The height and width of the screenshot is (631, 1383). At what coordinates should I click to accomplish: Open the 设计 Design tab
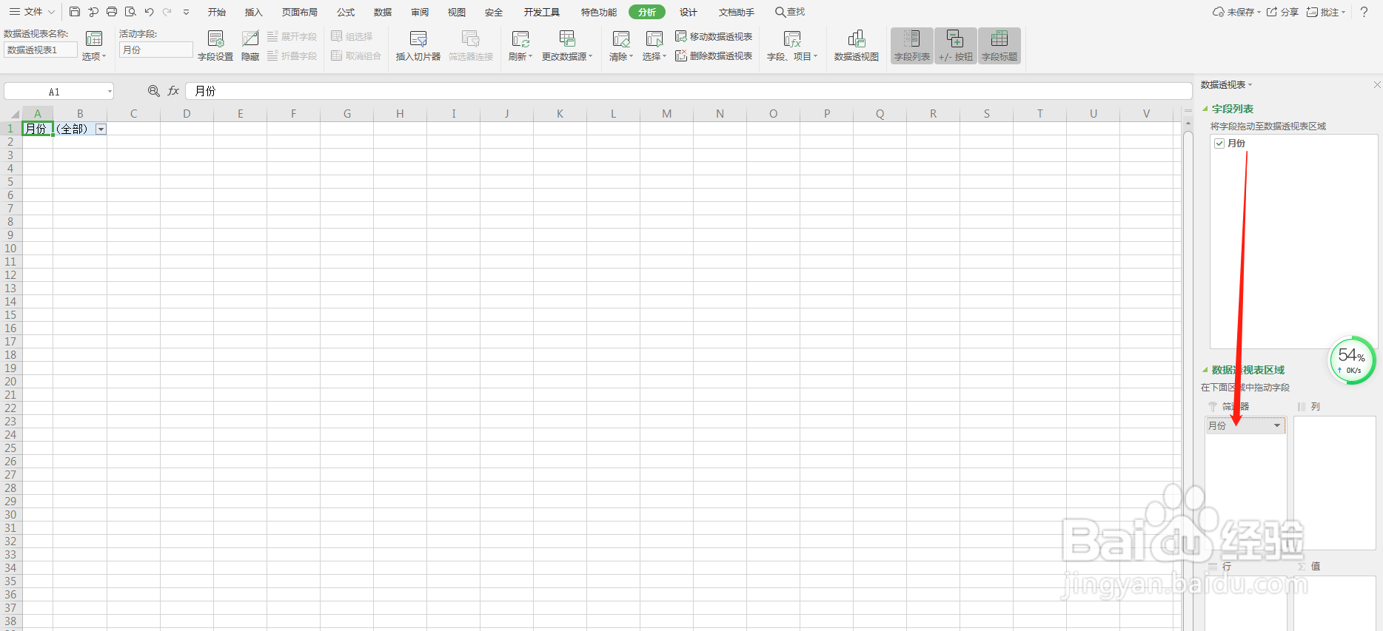[x=689, y=12]
